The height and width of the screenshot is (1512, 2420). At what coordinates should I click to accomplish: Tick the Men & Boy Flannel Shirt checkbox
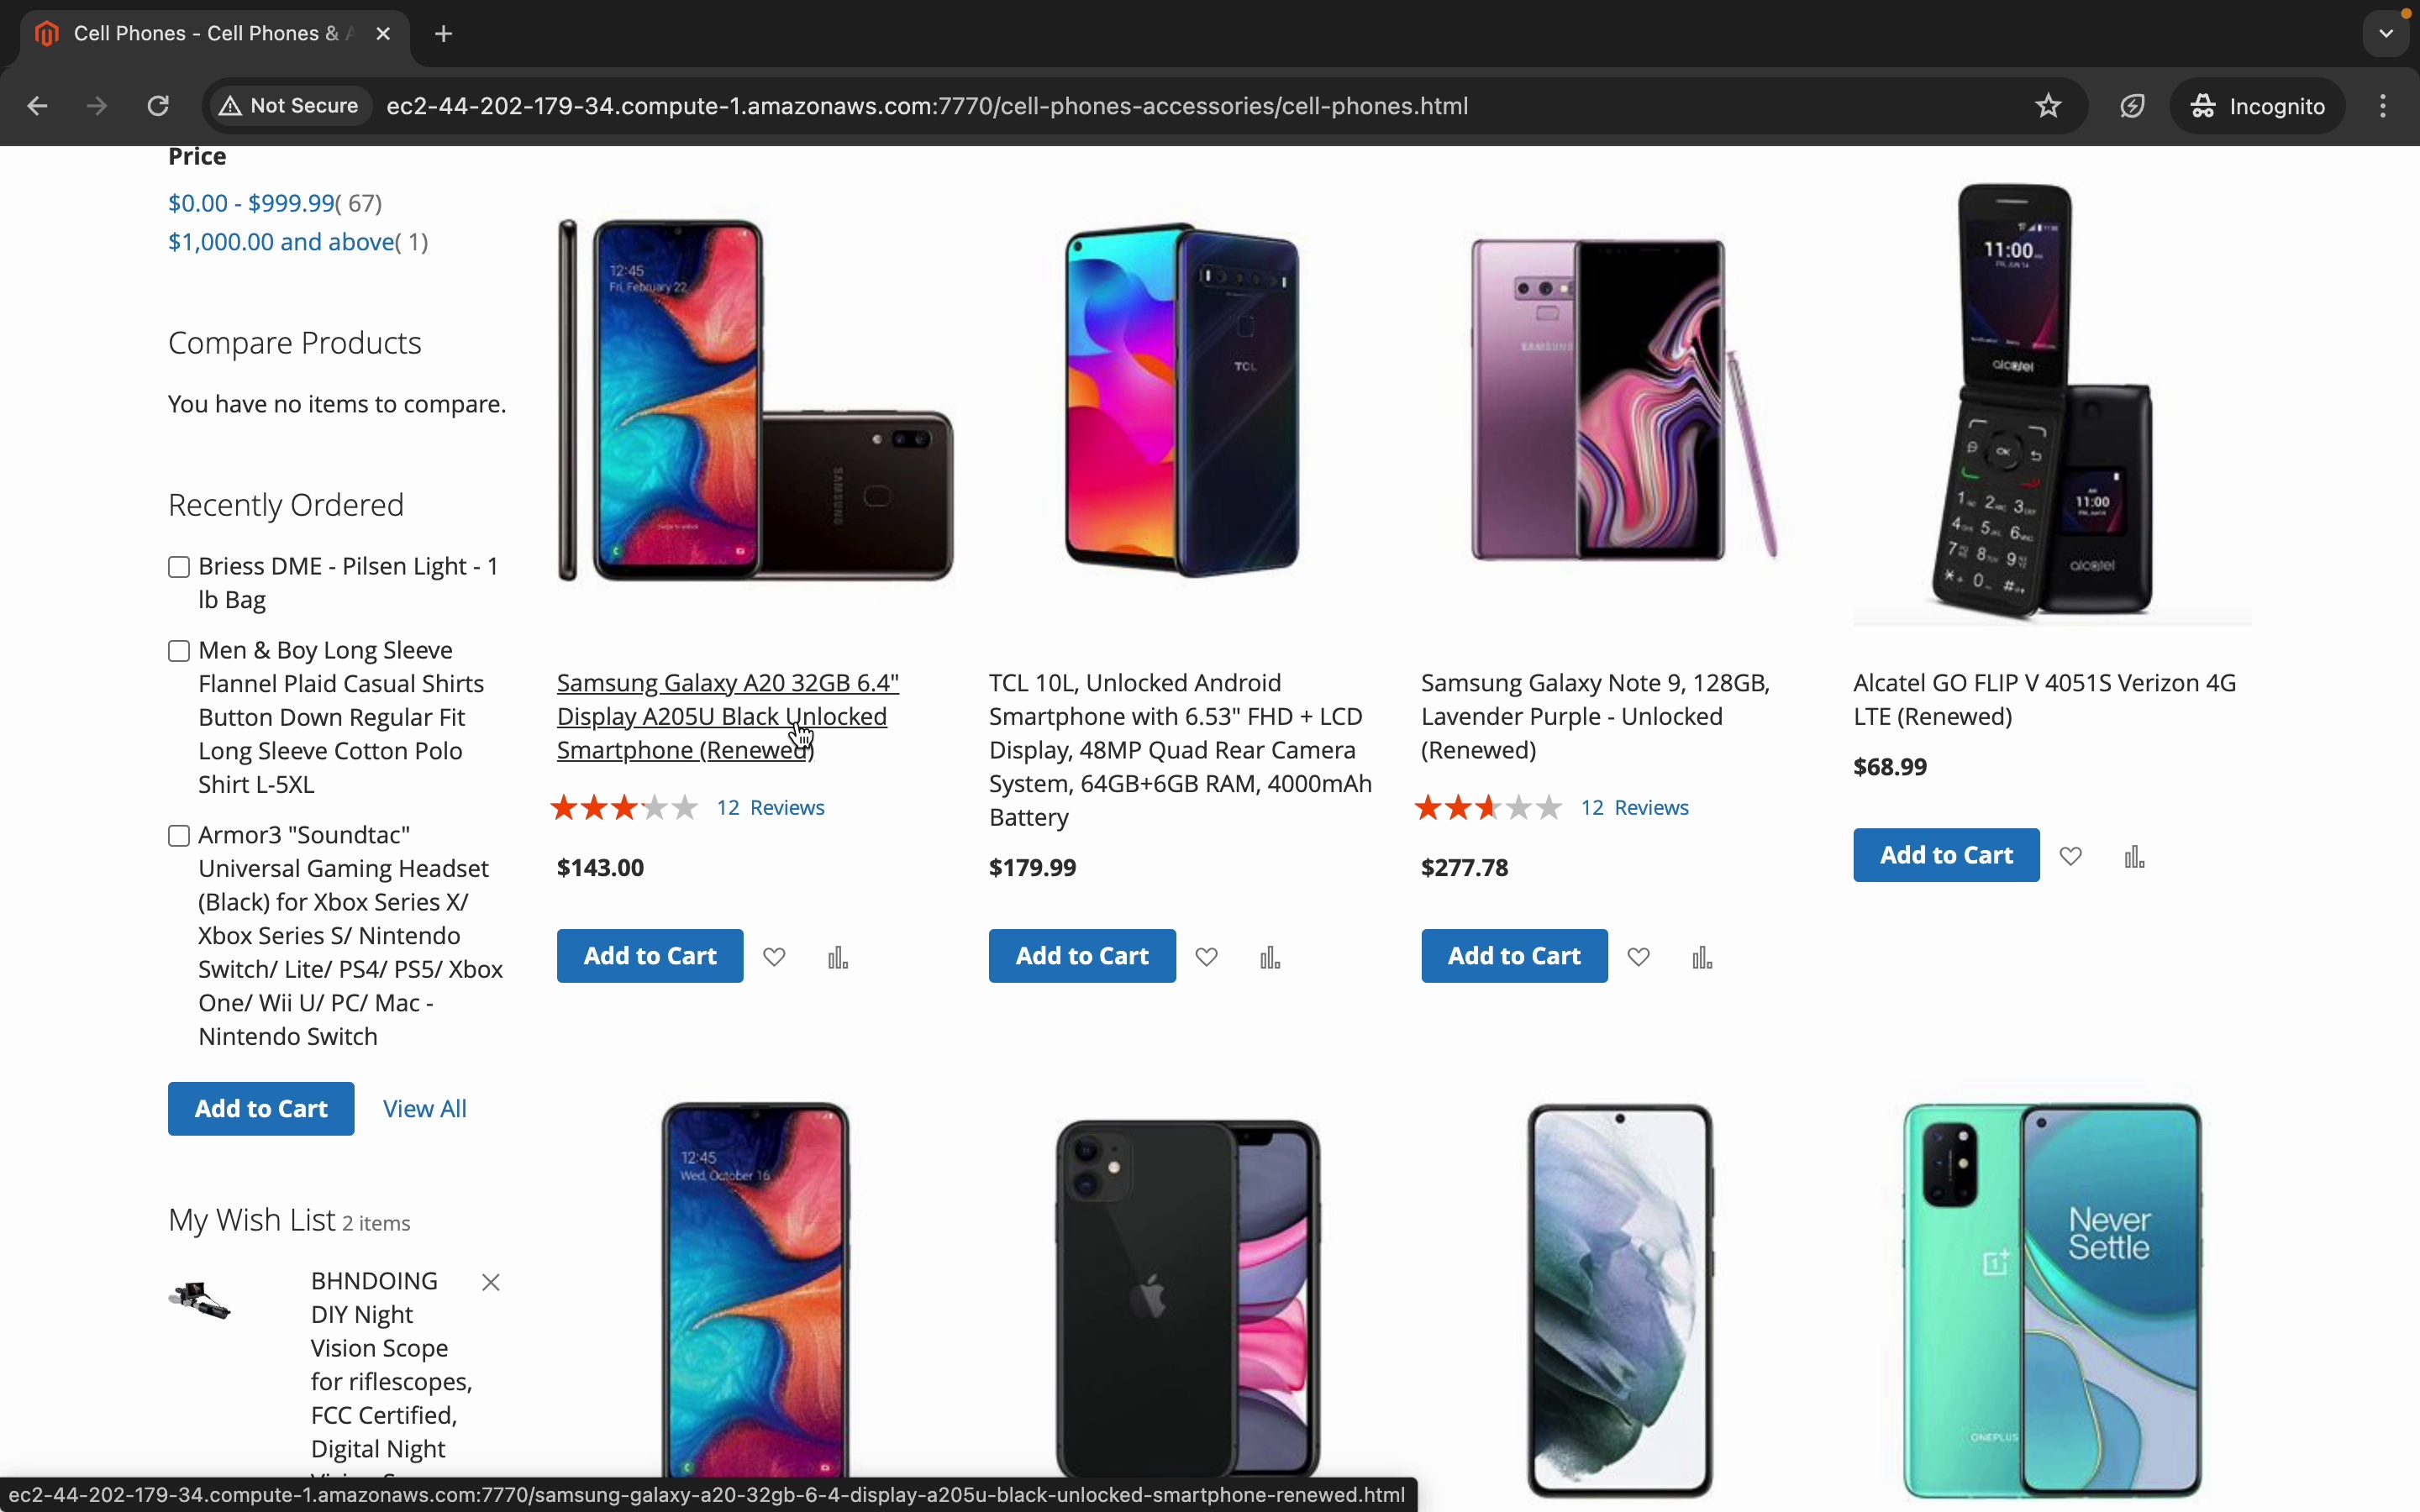point(179,651)
